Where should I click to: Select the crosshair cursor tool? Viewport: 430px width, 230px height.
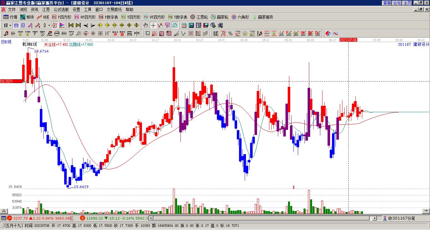(x=153, y=25)
